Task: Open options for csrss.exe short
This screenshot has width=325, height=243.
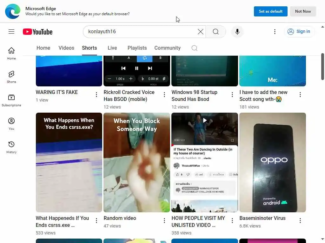Action: click(96, 221)
